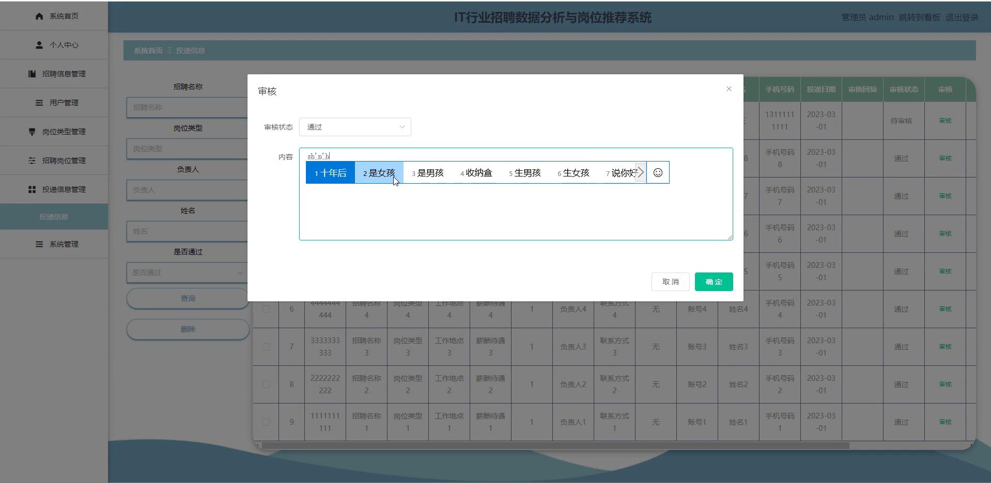
Task: Focus the 姓名 search field
Action: (188, 231)
